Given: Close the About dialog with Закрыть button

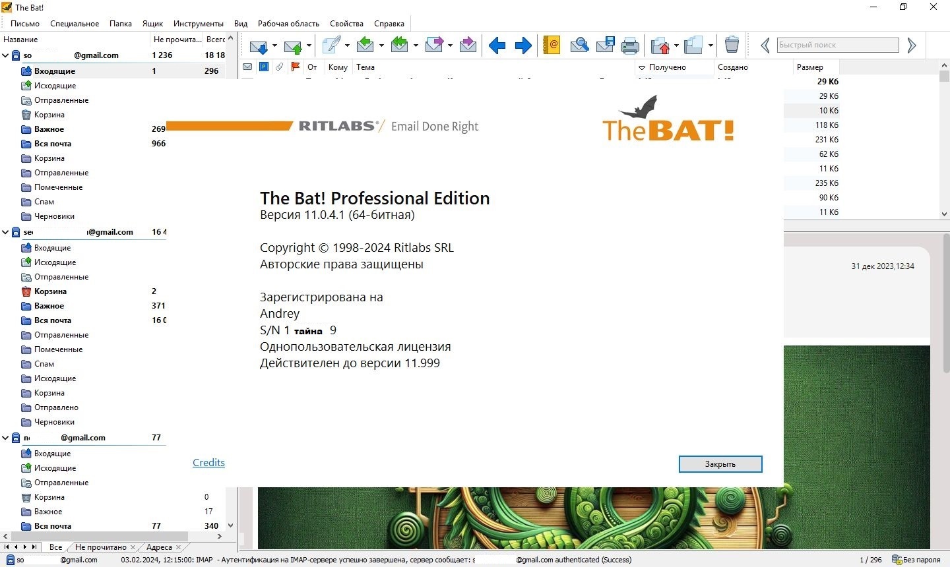Looking at the screenshot, I should 720,464.
